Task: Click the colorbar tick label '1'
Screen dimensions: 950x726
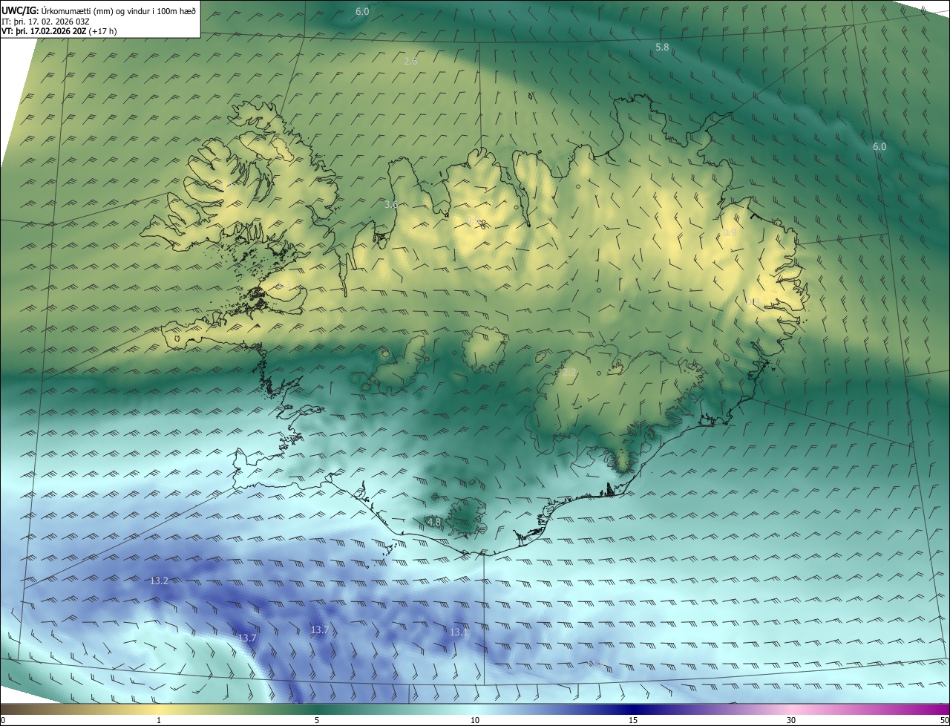Action: (159, 721)
